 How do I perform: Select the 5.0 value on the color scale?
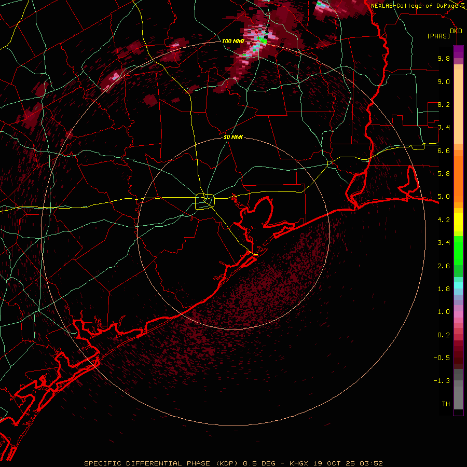(444, 197)
